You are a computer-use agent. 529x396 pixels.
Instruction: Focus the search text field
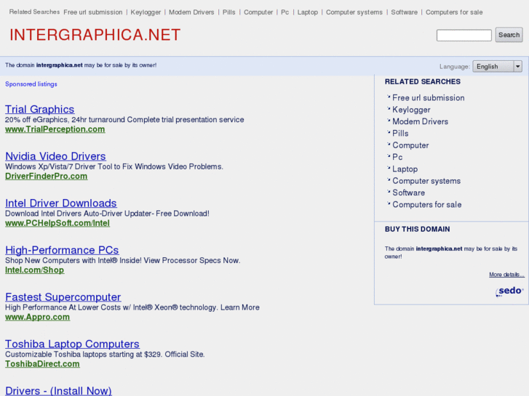click(464, 36)
